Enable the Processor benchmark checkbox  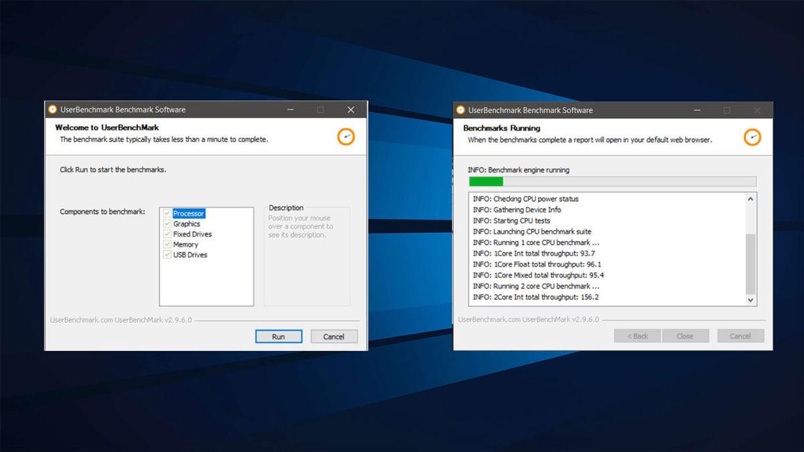167,212
